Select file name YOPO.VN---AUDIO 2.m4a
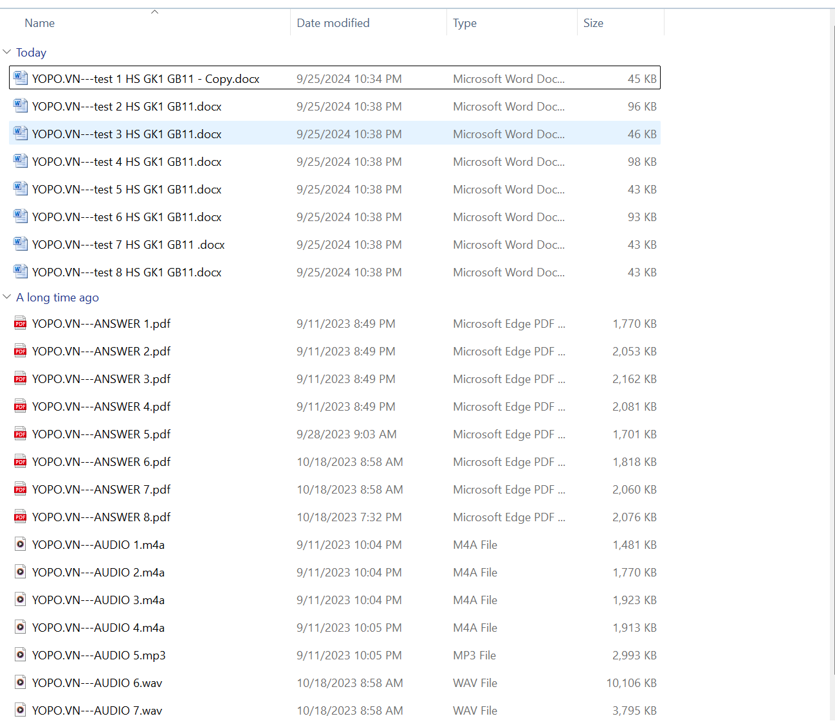 tap(98, 573)
